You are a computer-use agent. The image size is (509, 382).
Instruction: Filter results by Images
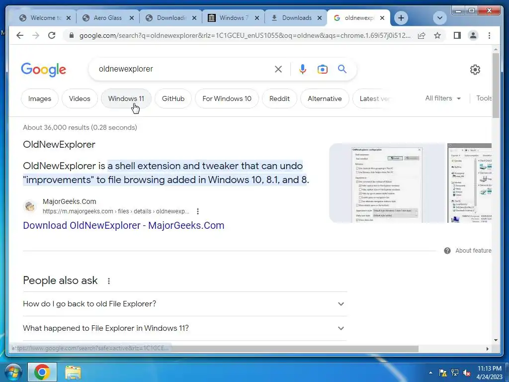point(40,98)
